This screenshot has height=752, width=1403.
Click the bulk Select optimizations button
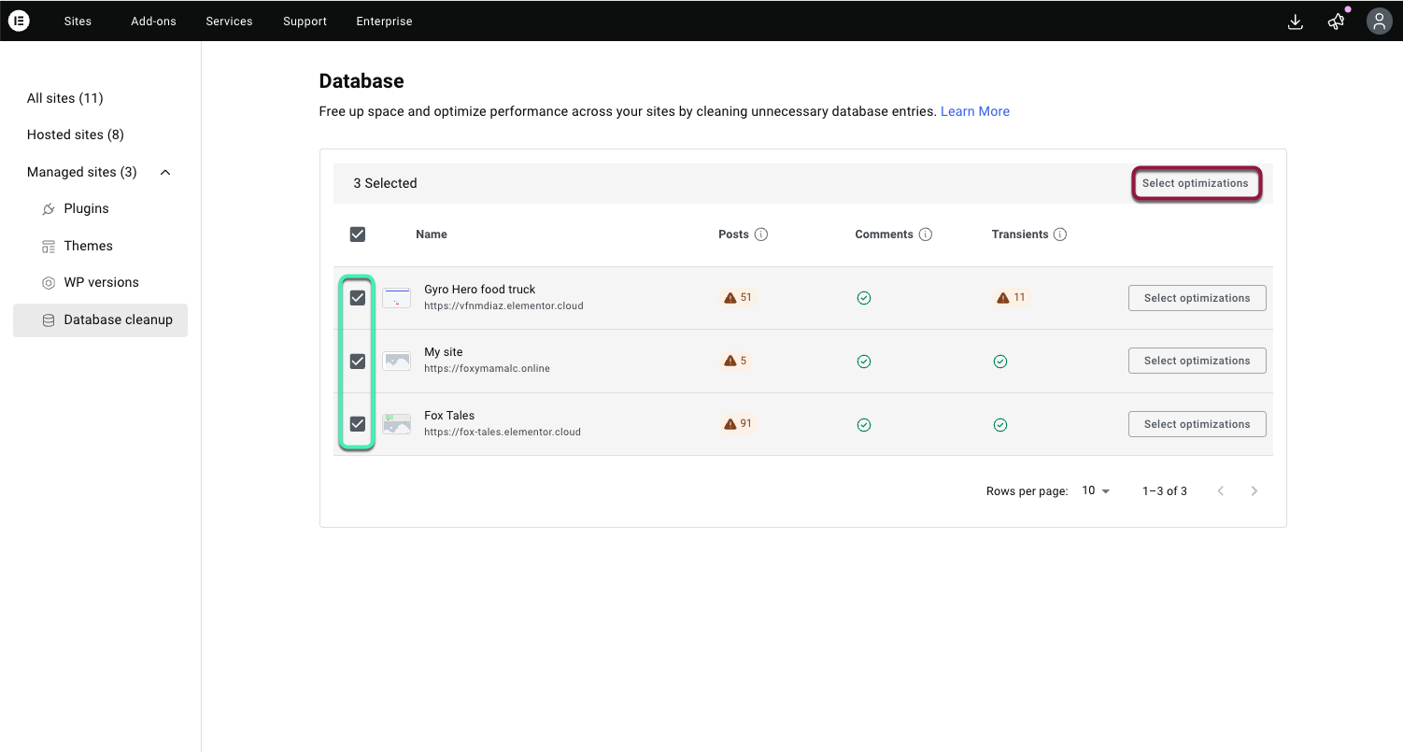click(x=1196, y=183)
